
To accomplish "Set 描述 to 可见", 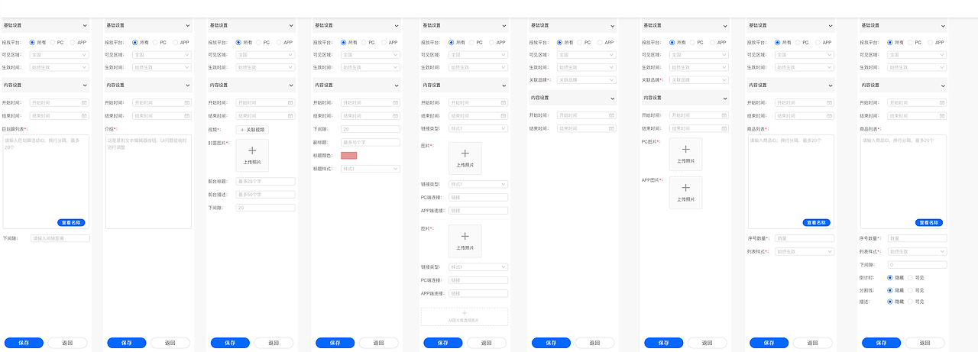I will (x=909, y=302).
